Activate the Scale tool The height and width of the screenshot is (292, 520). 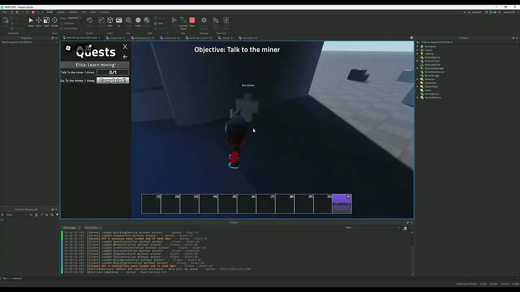[46, 22]
